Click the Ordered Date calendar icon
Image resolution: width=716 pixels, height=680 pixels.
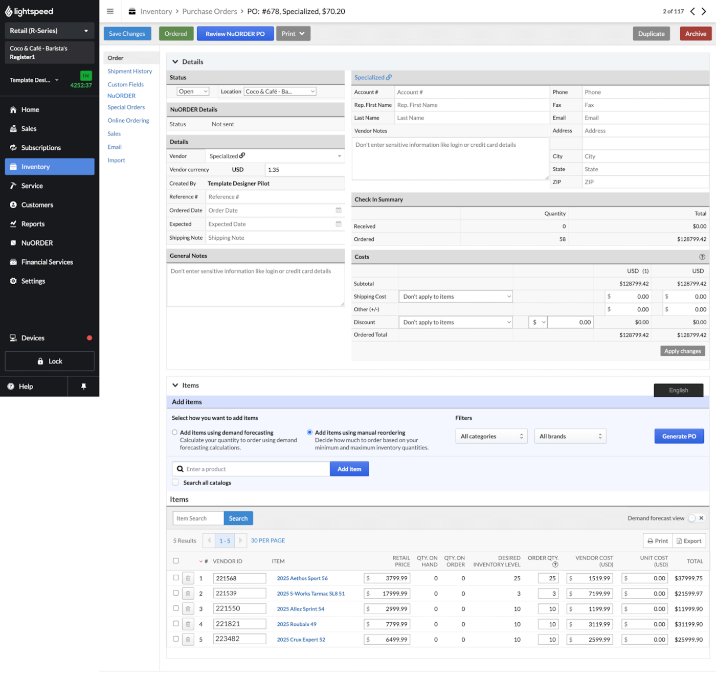click(x=339, y=210)
